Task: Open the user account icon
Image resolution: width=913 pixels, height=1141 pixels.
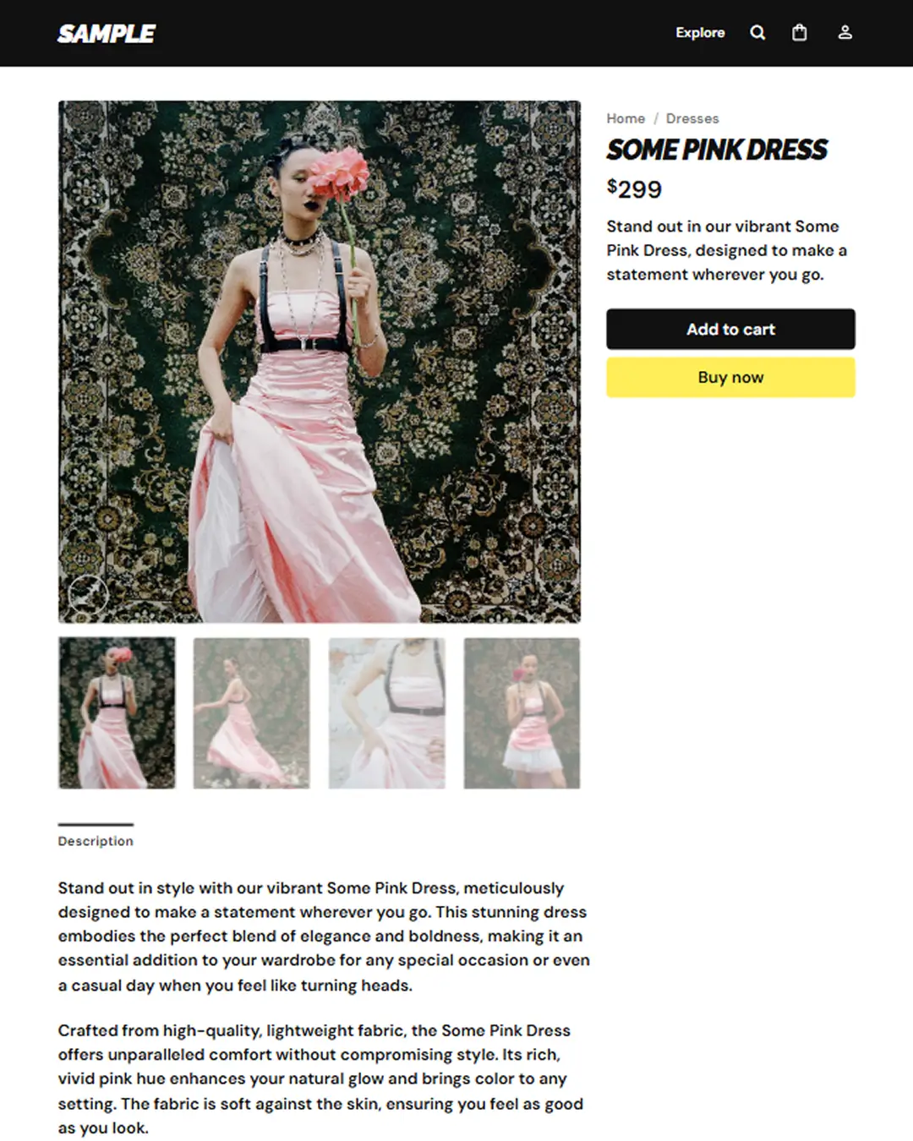Action: pyautogui.click(x=845, y=33)
